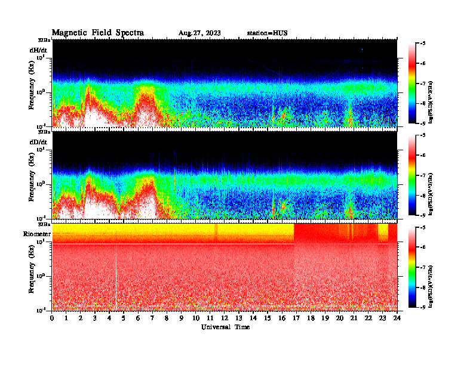Click the hour 7 tick label
The width and height of the screenshot is (473, 365).
pyautogui.click(x=152, y=318)
